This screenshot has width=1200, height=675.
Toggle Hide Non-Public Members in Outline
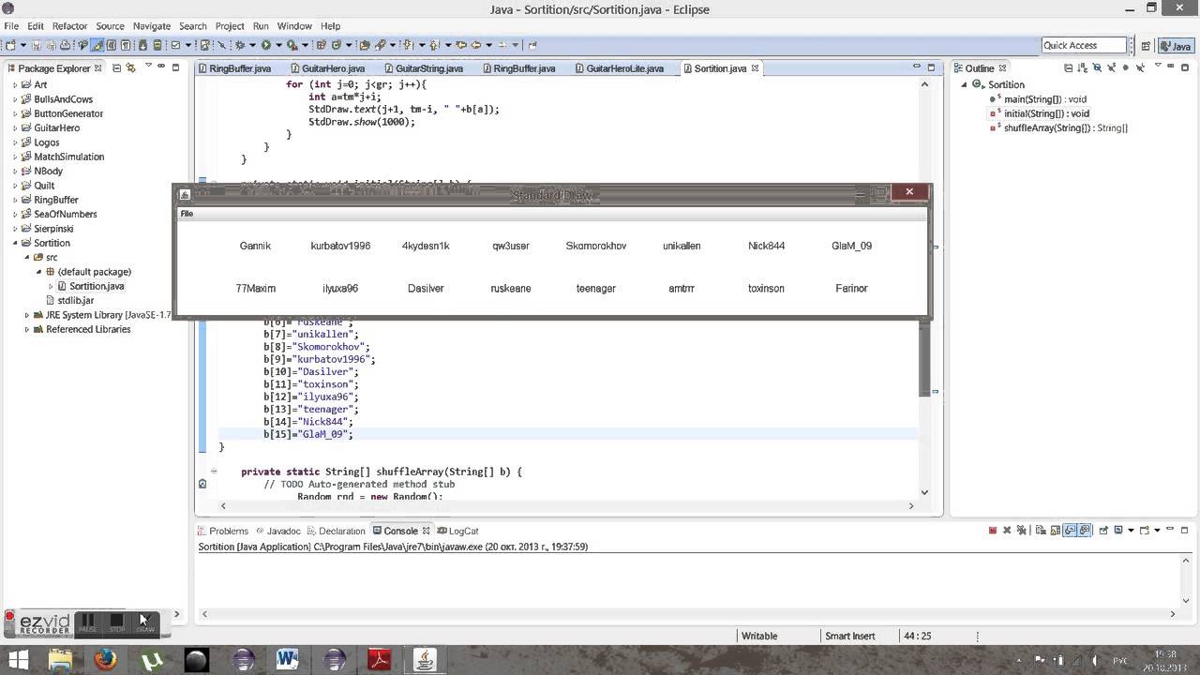pyautogui.click(x=1126, y=67)
